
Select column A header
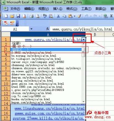click(x=48, y=34)
